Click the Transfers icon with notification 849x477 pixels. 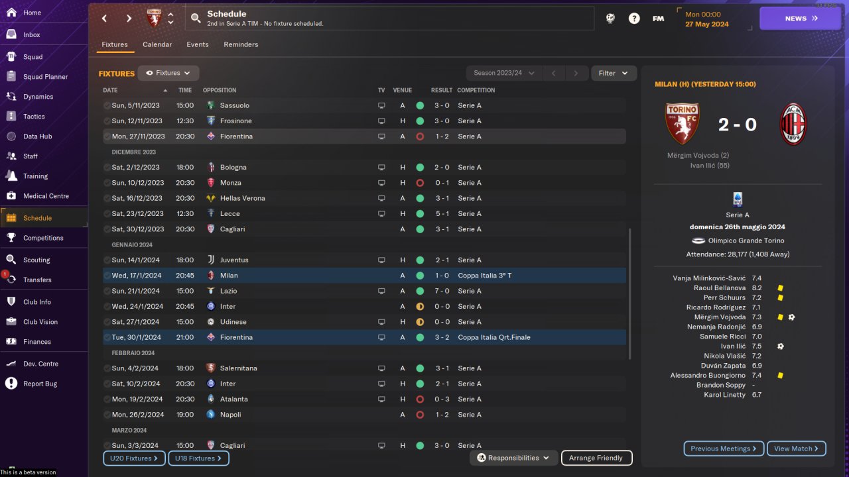click(10, 279)
